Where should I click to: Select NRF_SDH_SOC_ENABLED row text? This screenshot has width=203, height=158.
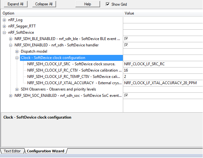pyautogui.click(x=68, y=96)
